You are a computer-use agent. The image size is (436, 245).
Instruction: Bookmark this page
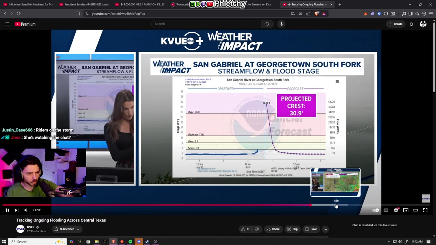click(x=78, y=14)
